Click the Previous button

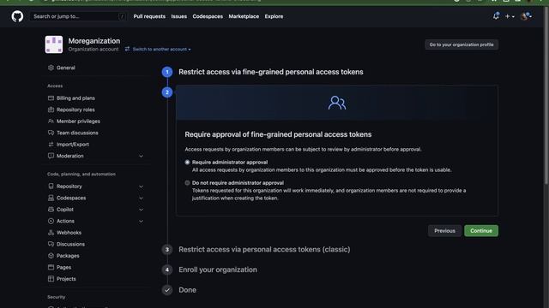(444, 231)
